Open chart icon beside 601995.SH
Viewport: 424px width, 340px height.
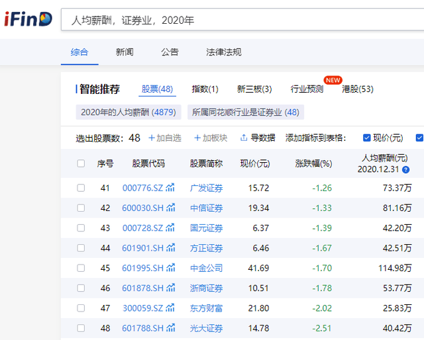pyautogui.click(x=171, y=267)
